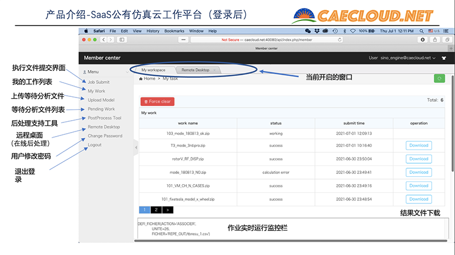Click the Home icon in breadcrumb

[x=140, y=79]
